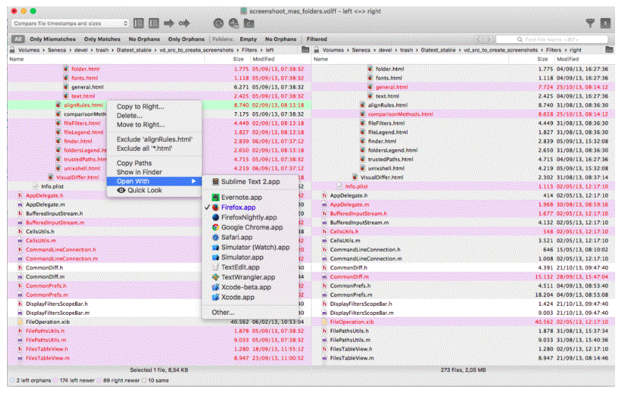
Task: Select the All filter button
Action: click(18, 39)
